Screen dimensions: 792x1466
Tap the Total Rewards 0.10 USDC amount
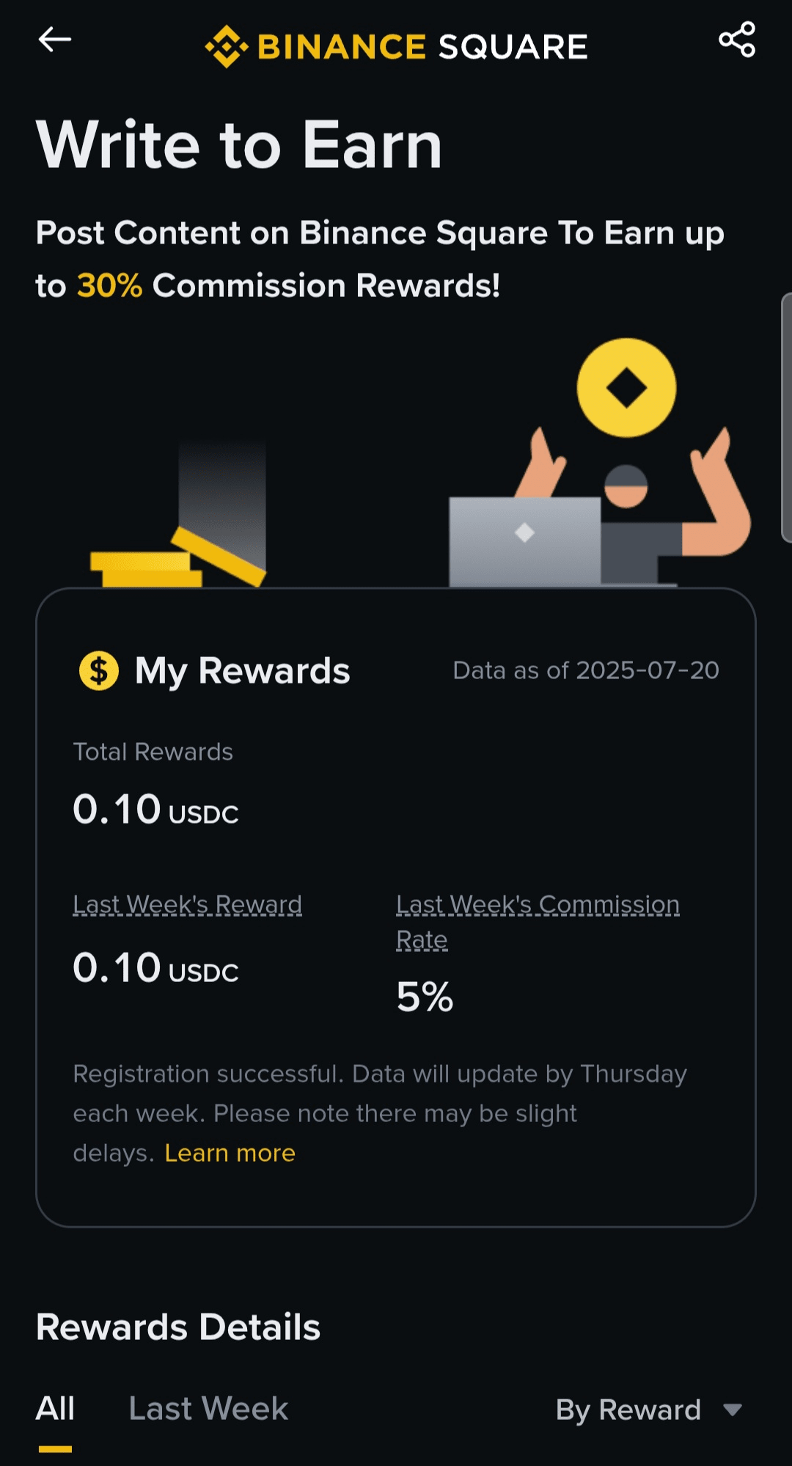[x=155, y=810]
